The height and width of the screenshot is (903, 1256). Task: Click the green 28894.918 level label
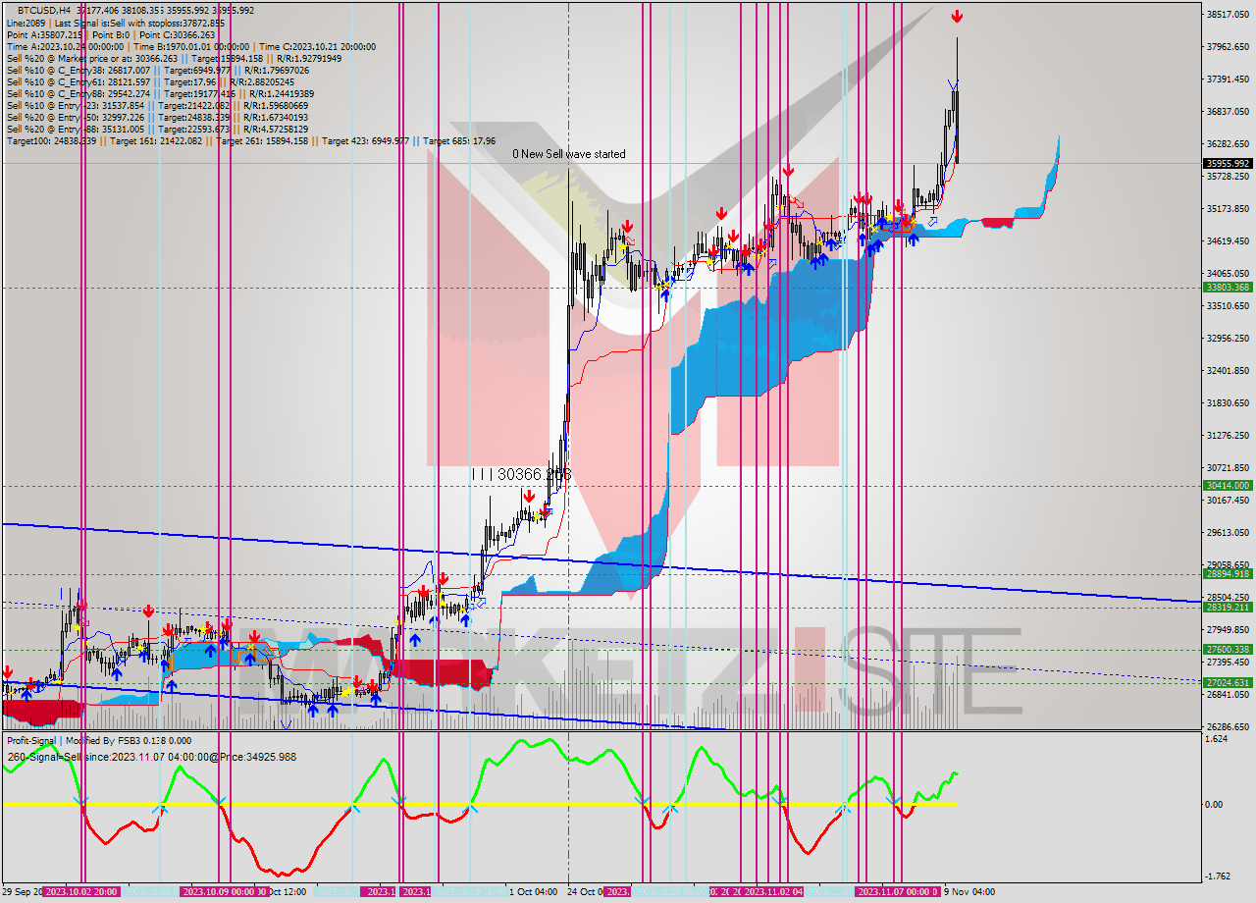1228,574
